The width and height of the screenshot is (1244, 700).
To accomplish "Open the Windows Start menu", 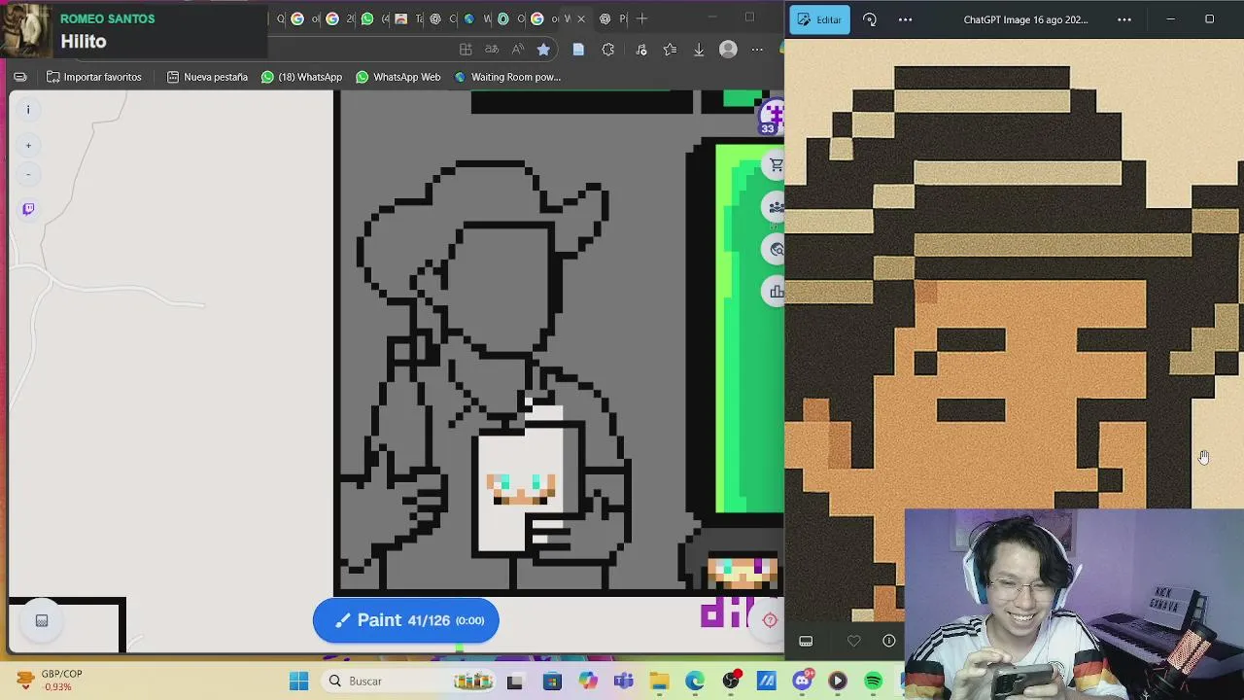I will pos(298,682).
